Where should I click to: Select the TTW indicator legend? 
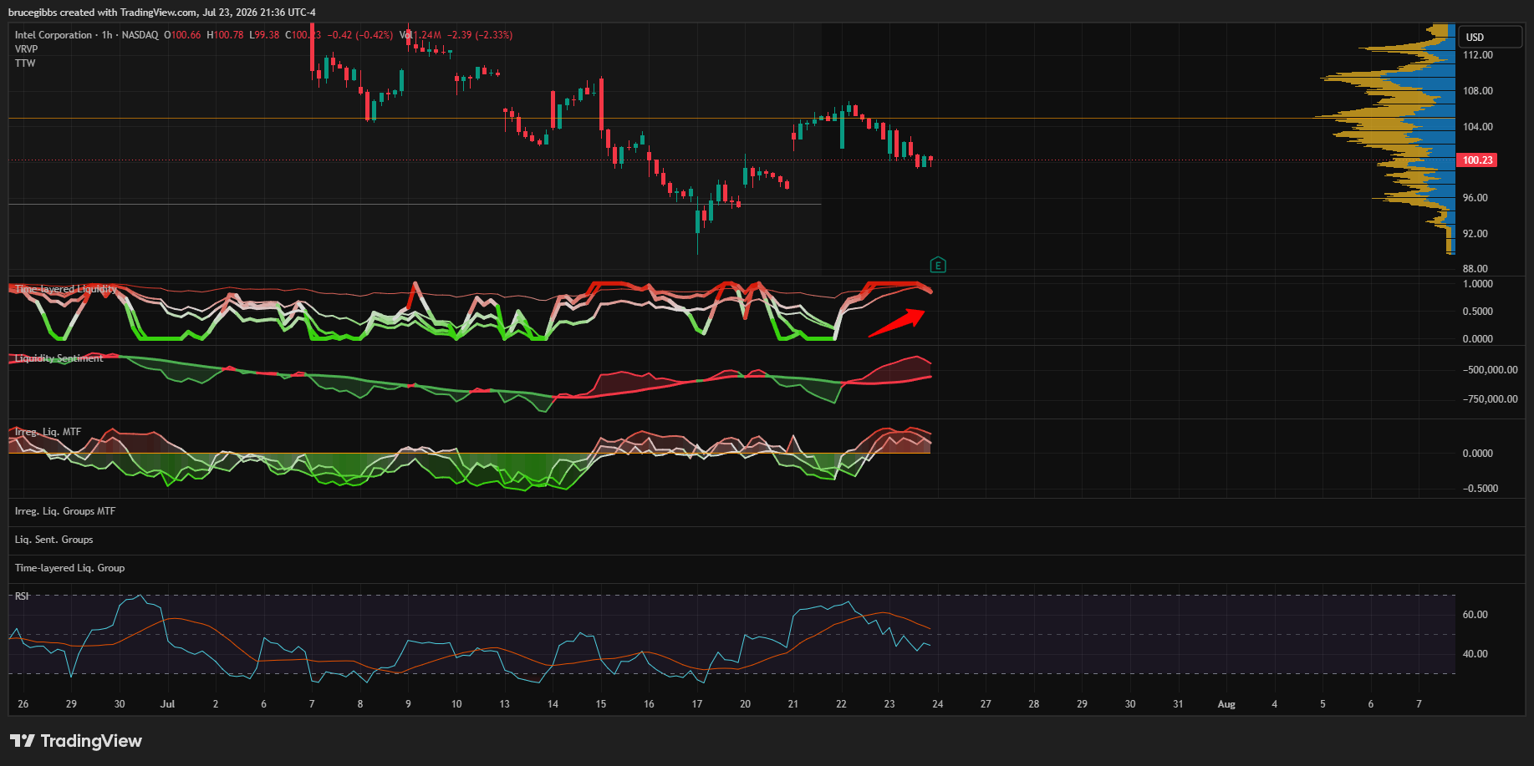coord(25,63)
